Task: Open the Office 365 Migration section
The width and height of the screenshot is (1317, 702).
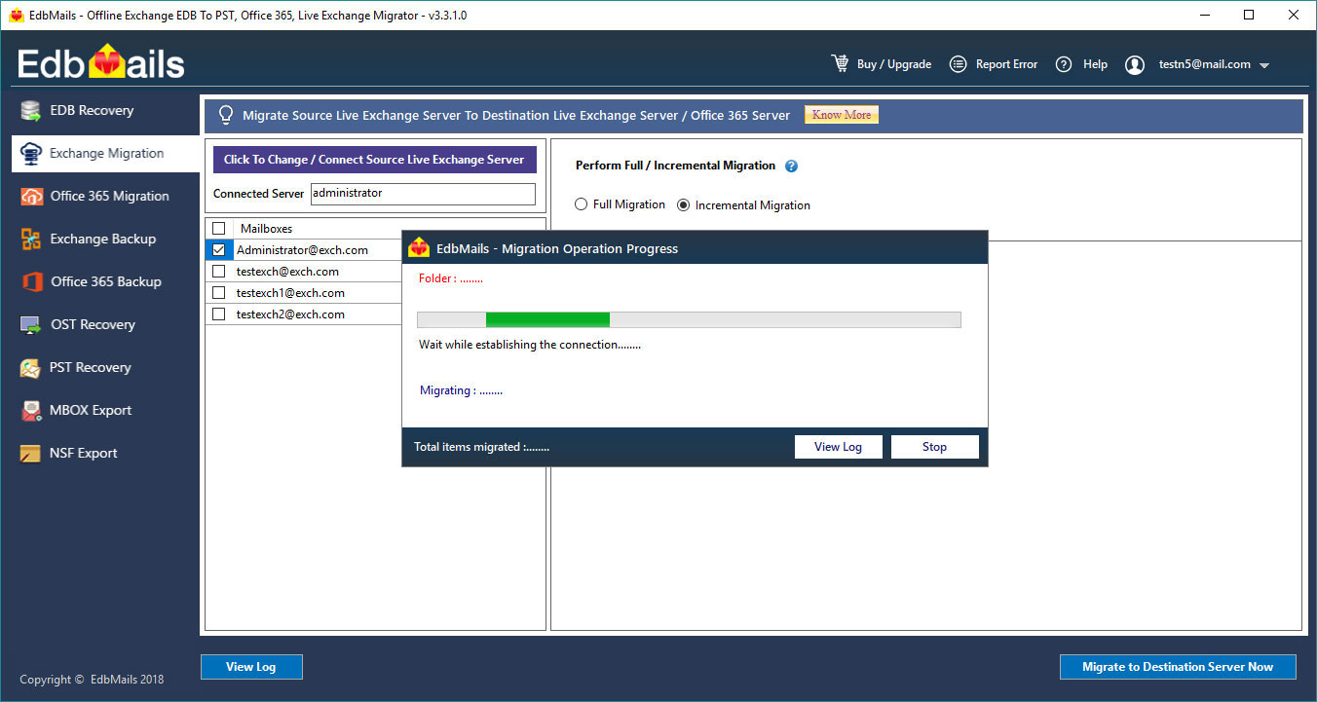Action: [105, 197]
